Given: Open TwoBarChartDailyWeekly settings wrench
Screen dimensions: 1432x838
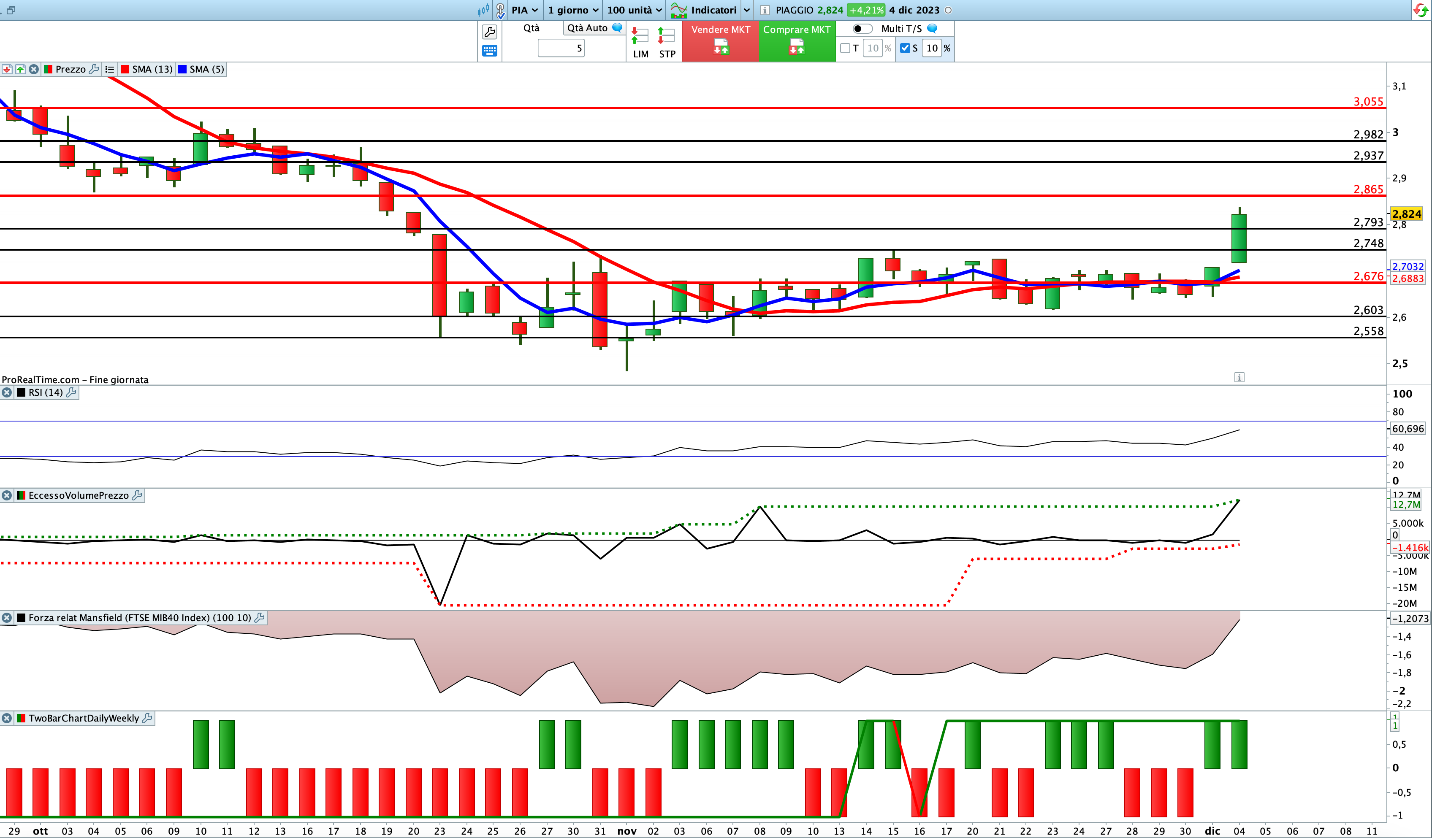Looking at the screenshot, I should (147, 718).
